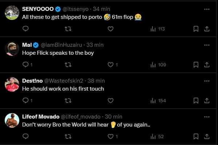218x145 pixels.
Task: Open more options menu on Mal's tweet
Action: 206,45
